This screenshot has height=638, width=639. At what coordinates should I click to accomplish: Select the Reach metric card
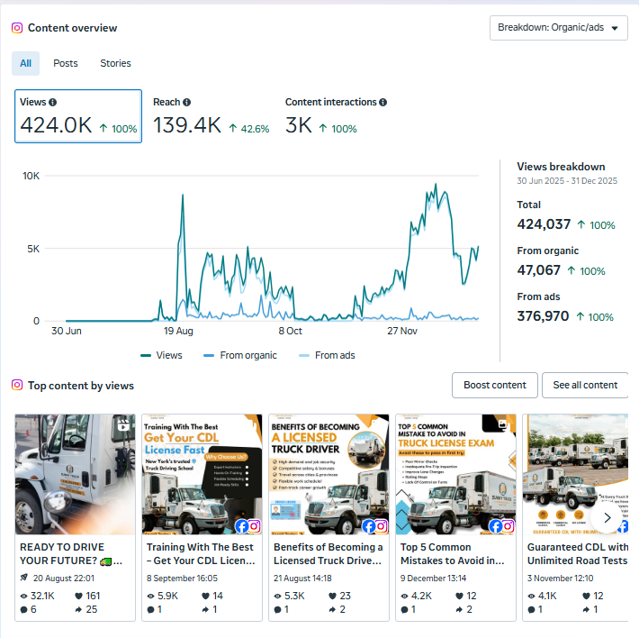(211, 116)
